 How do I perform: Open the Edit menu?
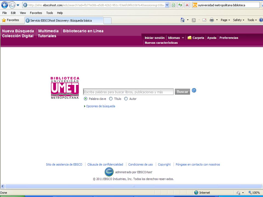(13, 13)
